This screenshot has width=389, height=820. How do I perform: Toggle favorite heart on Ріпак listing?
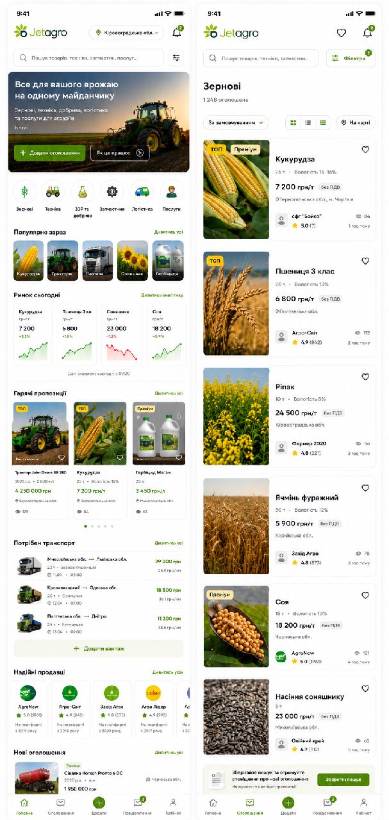point(365,377)
